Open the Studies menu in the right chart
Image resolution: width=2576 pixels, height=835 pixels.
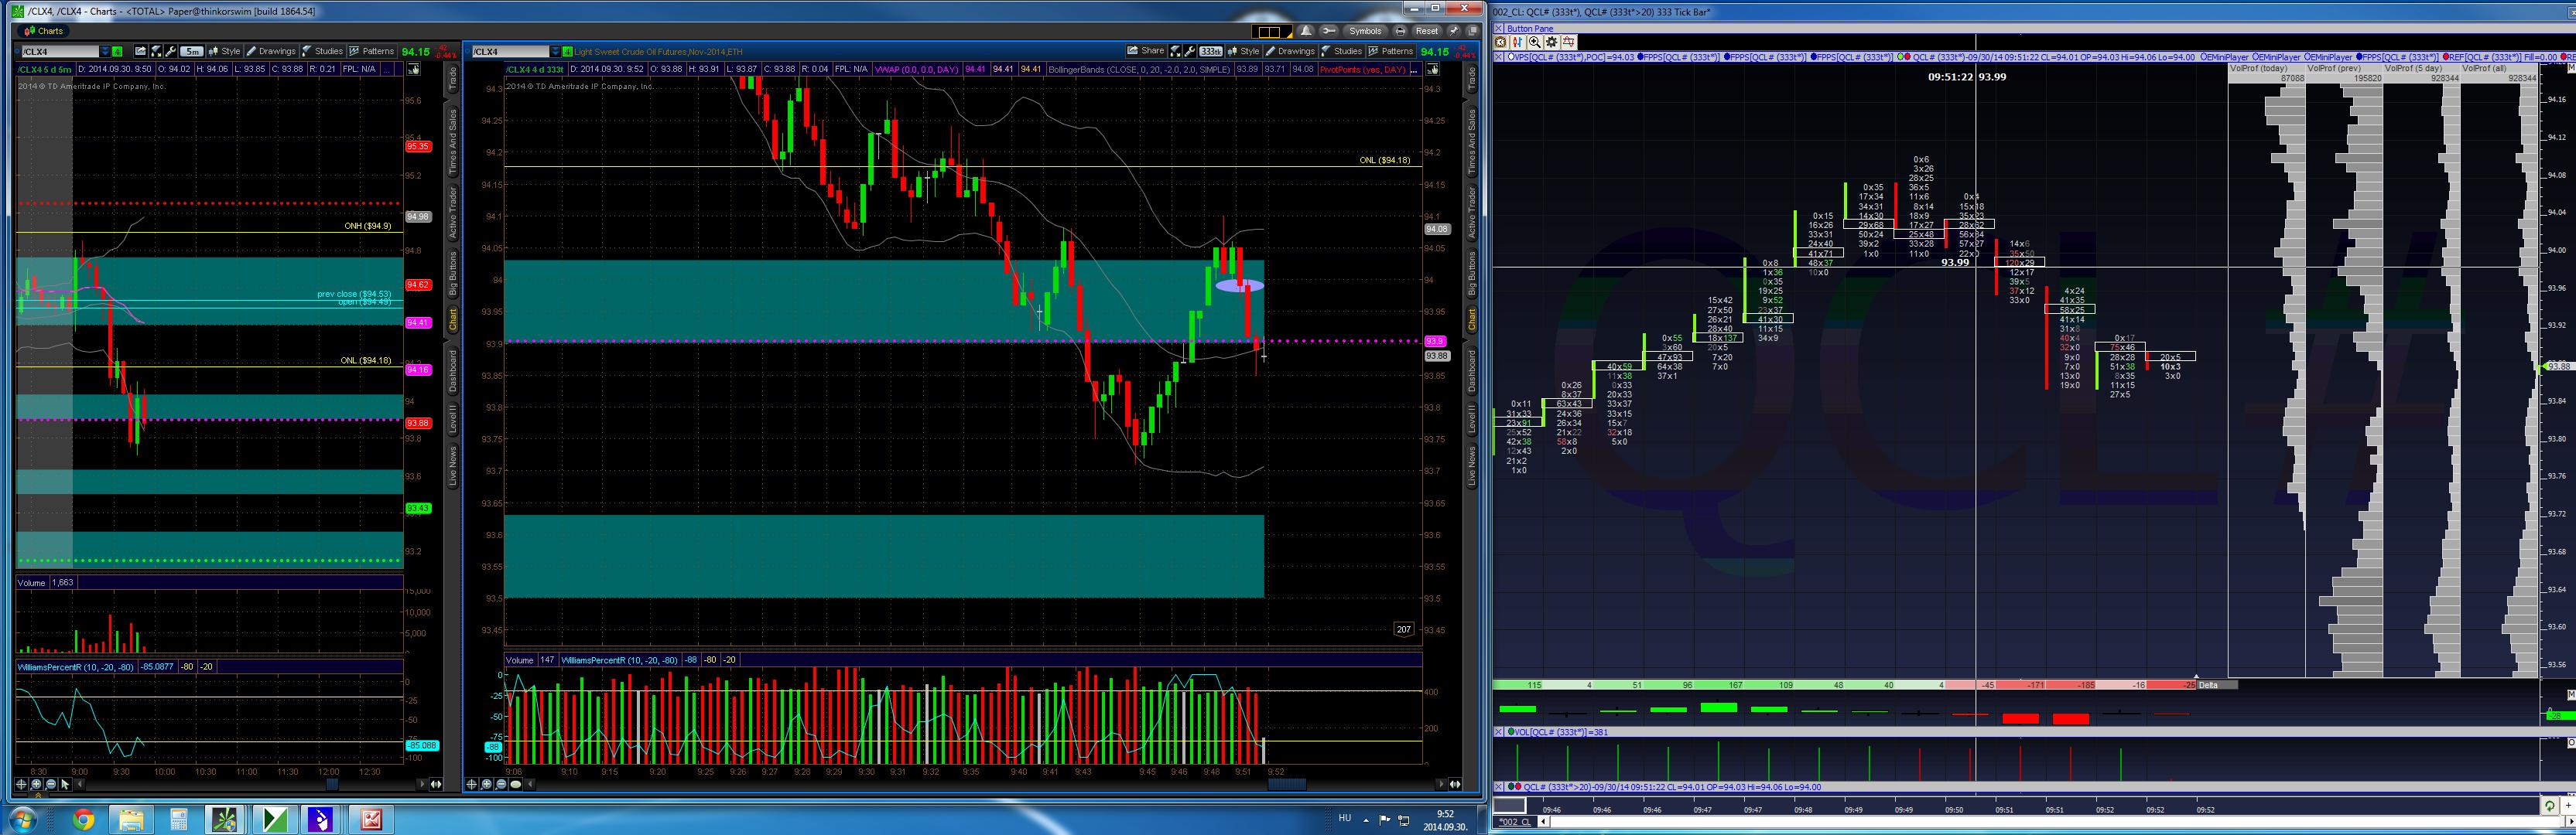[1342, 51]
